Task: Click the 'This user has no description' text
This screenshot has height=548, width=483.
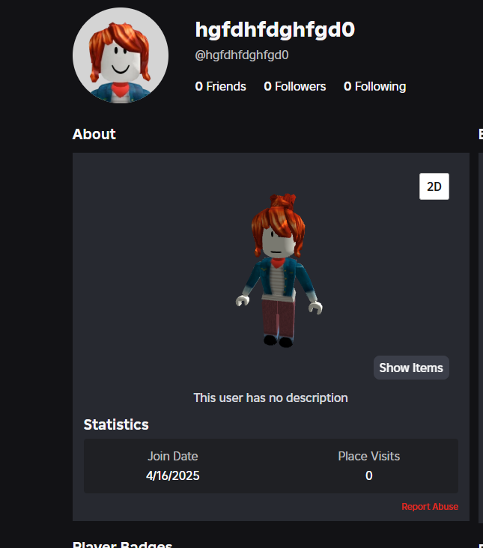Action: [270, 398]
